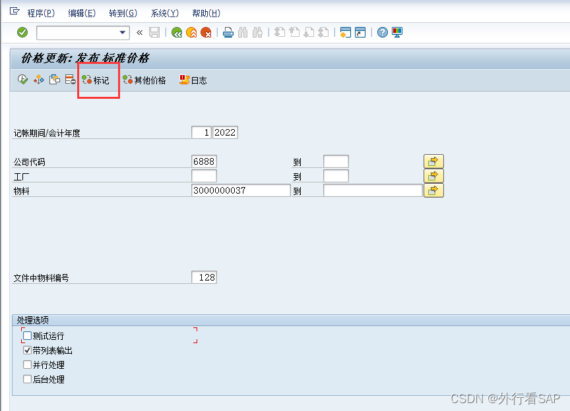Click the 其他价格 button
Screen dimensions: 570x411
tap(144, 80)
